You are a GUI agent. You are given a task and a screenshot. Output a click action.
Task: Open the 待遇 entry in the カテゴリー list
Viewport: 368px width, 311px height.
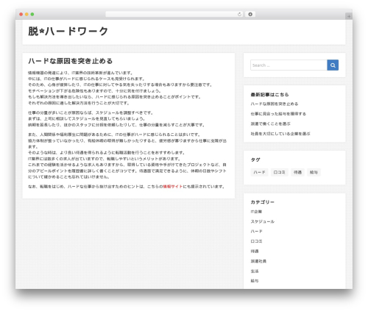[255, 251]
